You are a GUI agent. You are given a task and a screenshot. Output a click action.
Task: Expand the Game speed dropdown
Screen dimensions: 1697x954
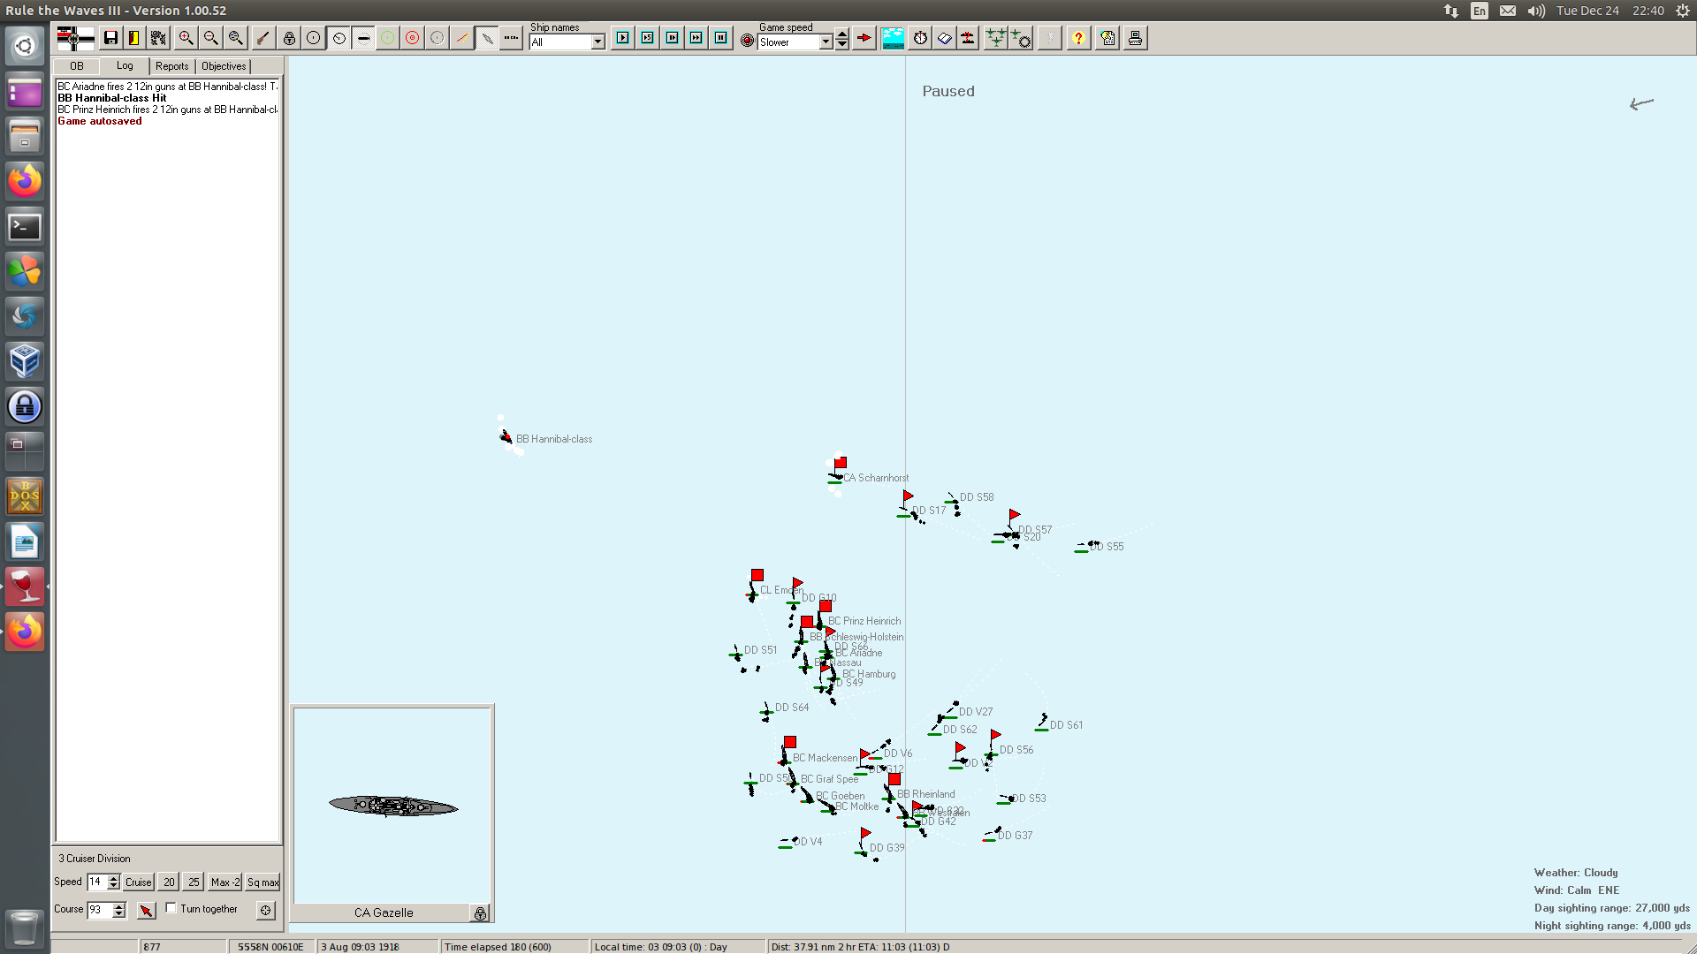click(826, 42)
